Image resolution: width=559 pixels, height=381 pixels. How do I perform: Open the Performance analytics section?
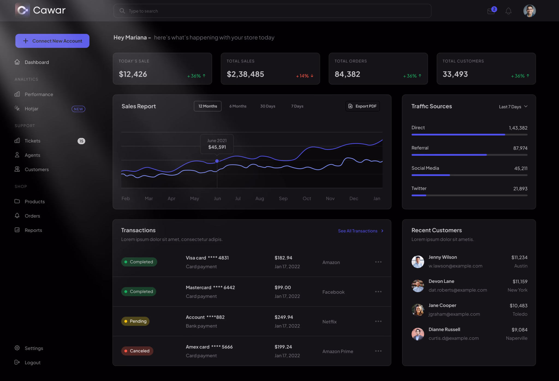point(38,94)
